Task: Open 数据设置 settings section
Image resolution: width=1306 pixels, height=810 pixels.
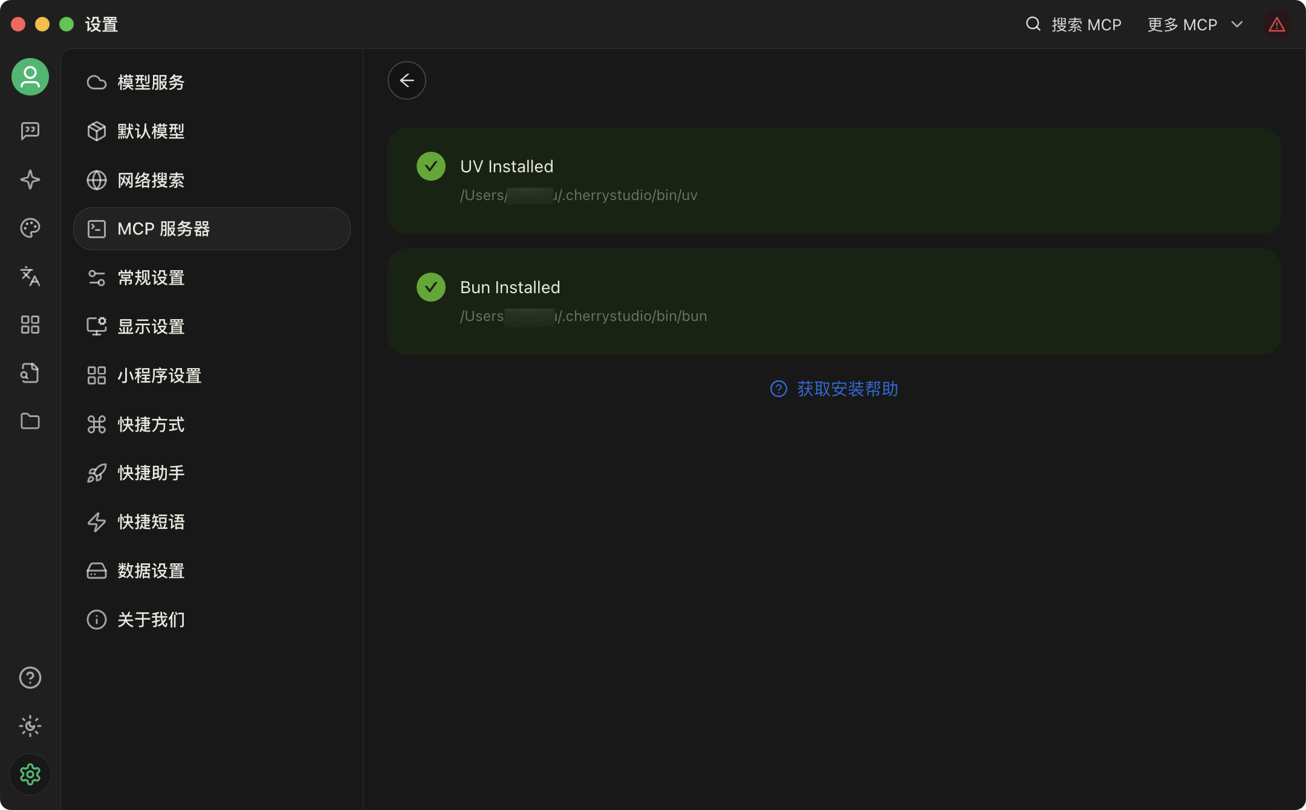Action: pos(151,571)
